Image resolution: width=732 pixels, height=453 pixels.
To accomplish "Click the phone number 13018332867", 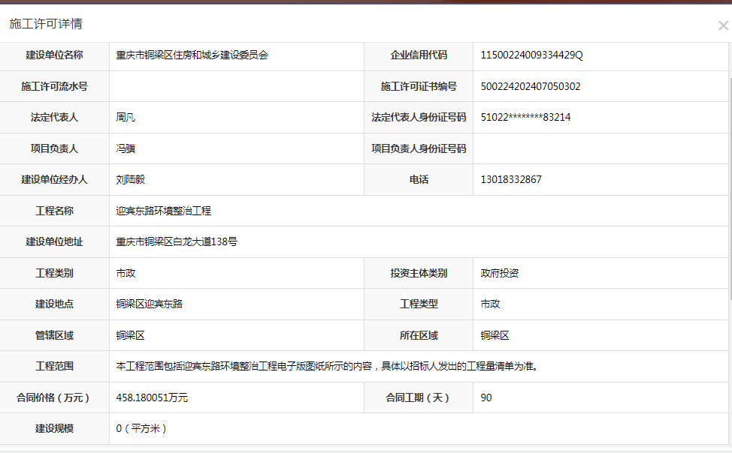I will [510, 179].
